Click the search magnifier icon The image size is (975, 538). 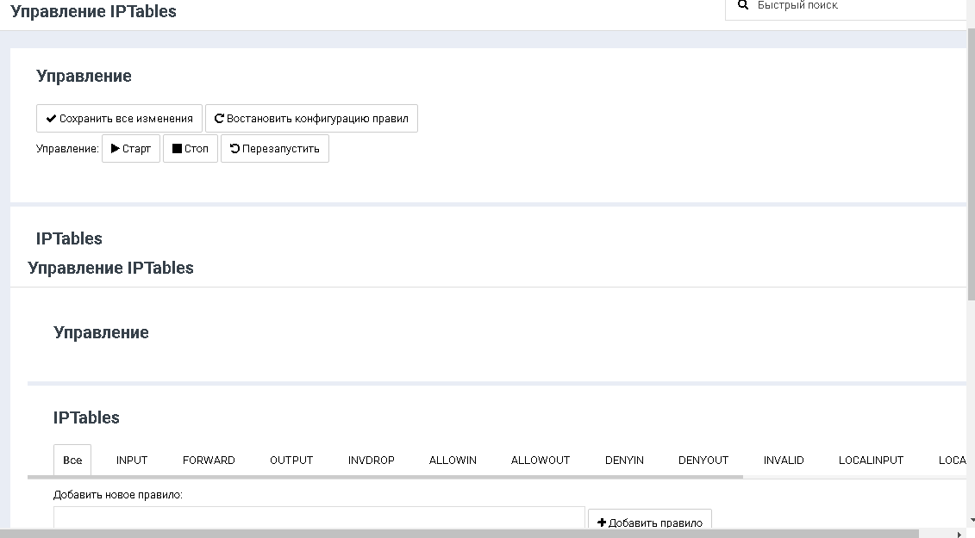point(742,5)
